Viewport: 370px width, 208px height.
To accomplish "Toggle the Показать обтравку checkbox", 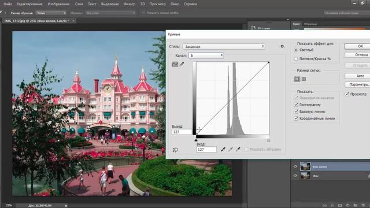I will [246, 149].
